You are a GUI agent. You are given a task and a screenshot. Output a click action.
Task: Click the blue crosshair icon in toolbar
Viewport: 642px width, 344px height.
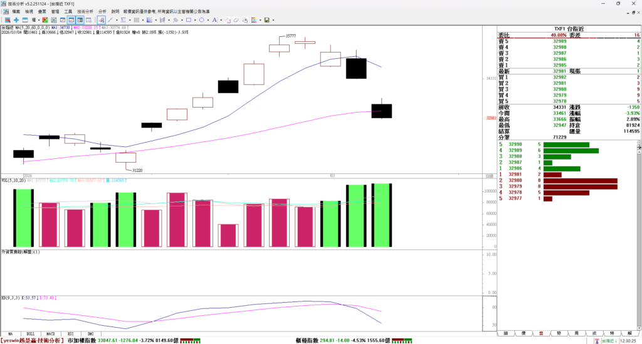[x=16, y=20]
